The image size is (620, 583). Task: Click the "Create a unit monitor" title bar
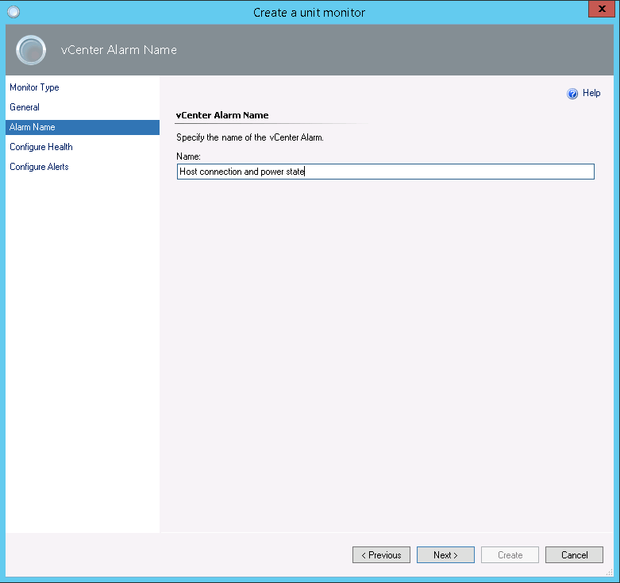coord(310,12)
